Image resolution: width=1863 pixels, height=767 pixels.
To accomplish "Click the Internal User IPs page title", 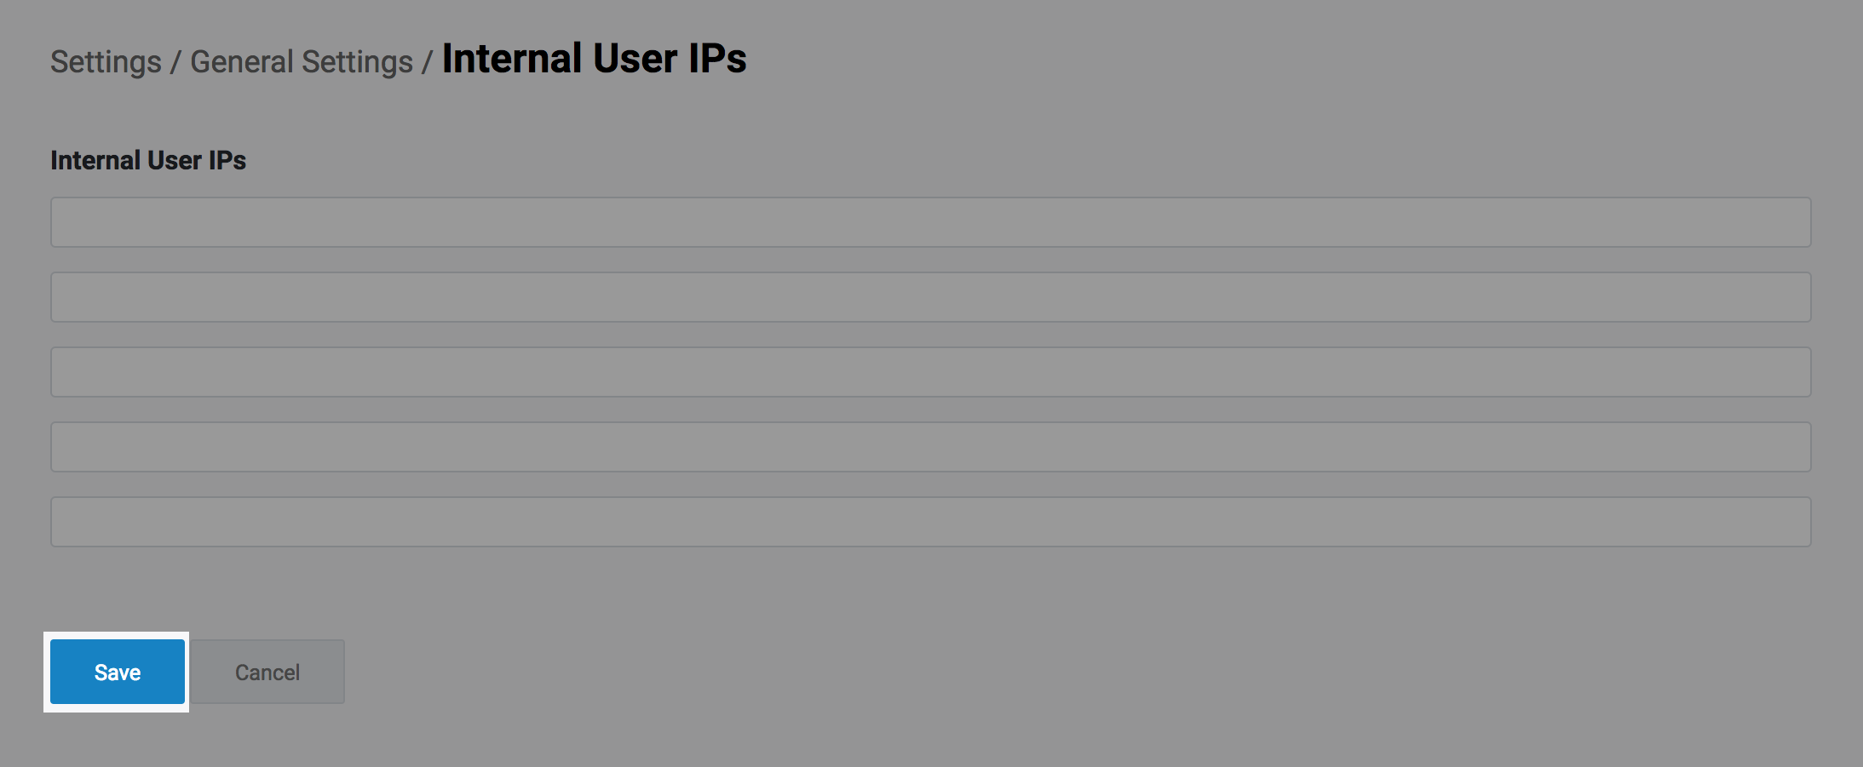I will point(594,59).
